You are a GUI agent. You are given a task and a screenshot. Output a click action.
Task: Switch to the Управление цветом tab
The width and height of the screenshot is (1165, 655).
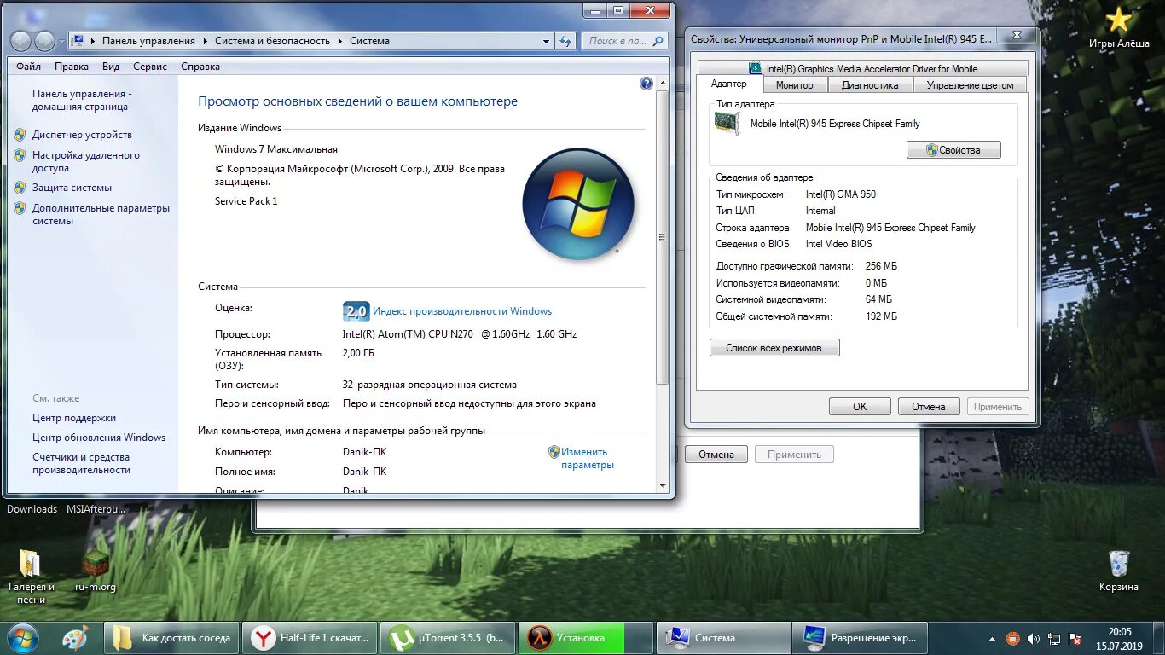[x=971, y=85]
